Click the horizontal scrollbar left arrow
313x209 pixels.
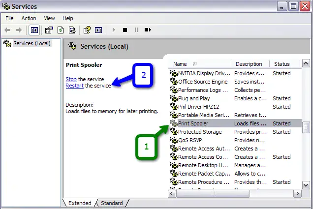[172, 193]
